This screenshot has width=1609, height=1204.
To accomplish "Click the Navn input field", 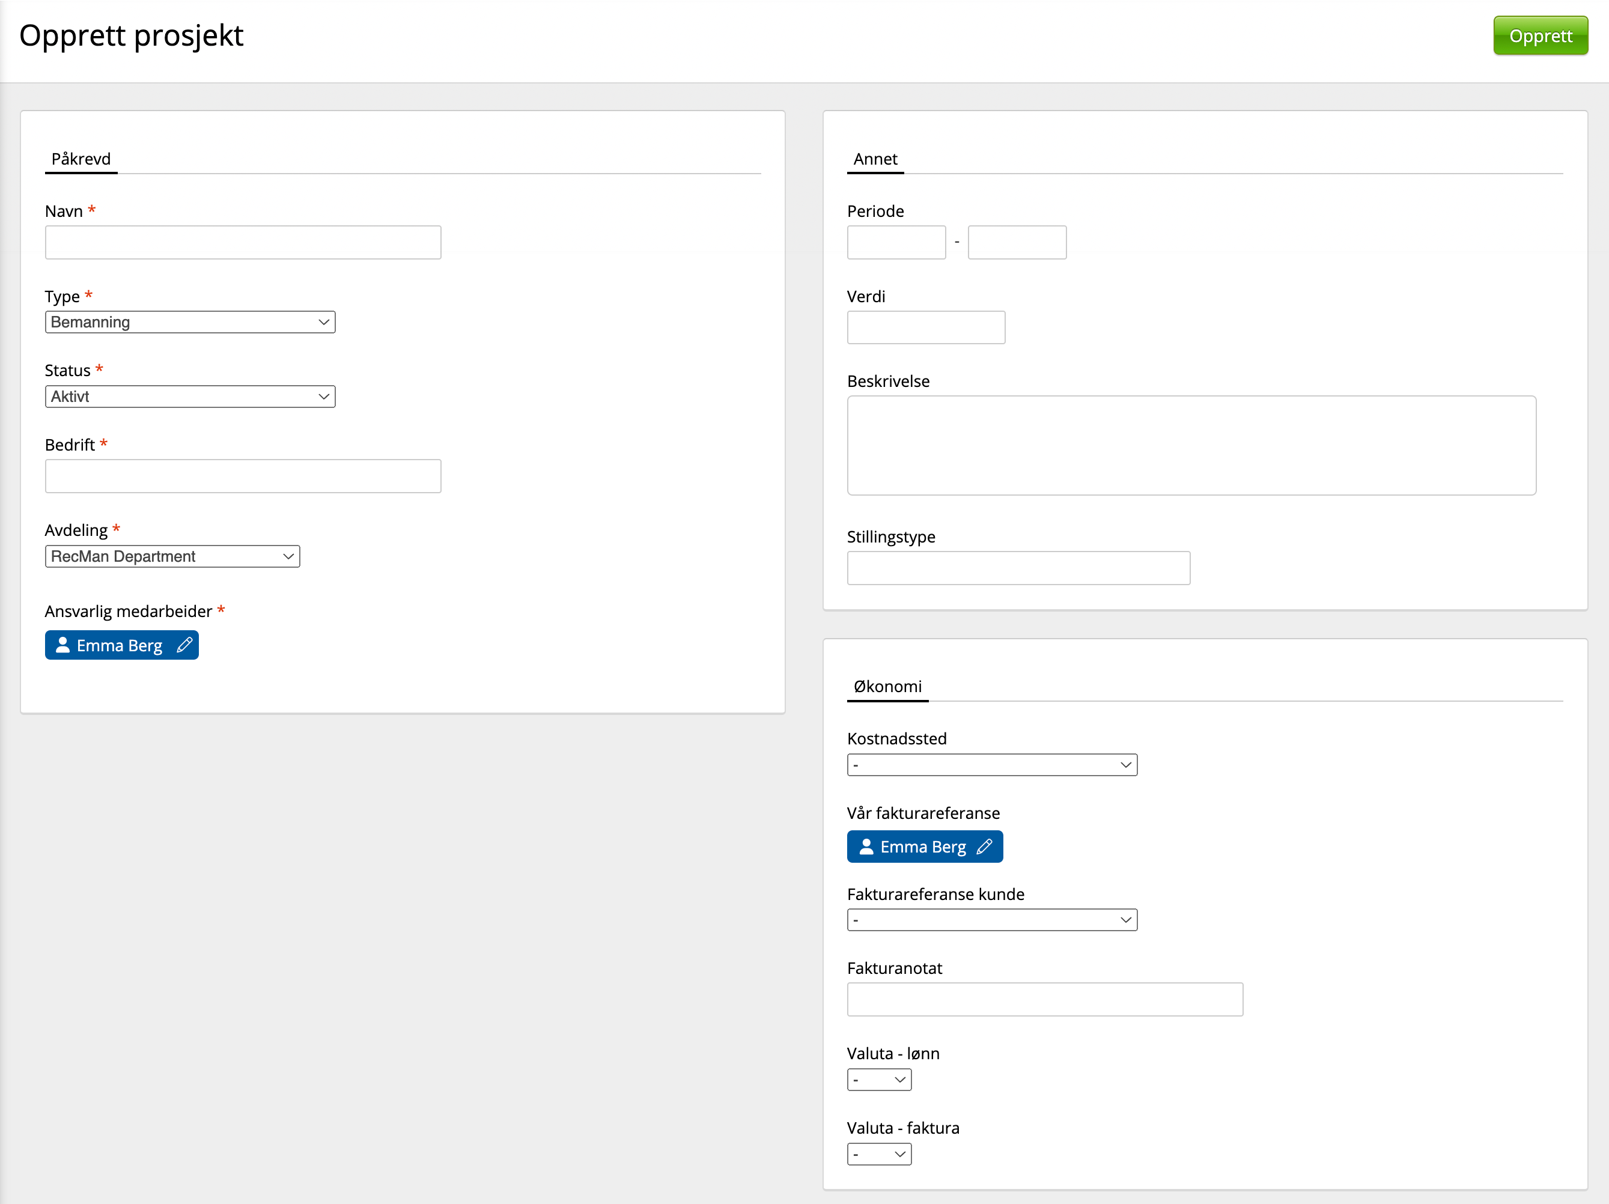I will 243,242.
